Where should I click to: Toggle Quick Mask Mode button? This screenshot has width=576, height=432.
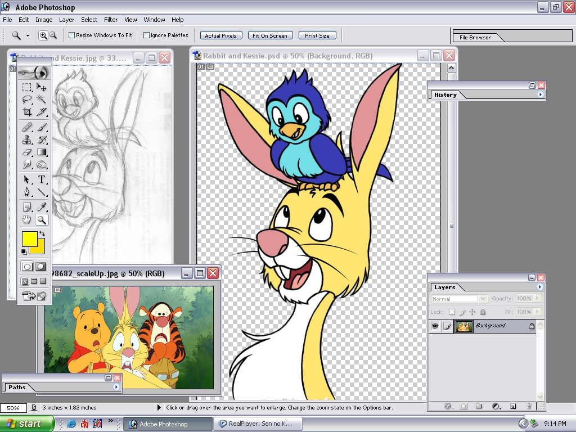pyautogui.click(x=40, y=266)
